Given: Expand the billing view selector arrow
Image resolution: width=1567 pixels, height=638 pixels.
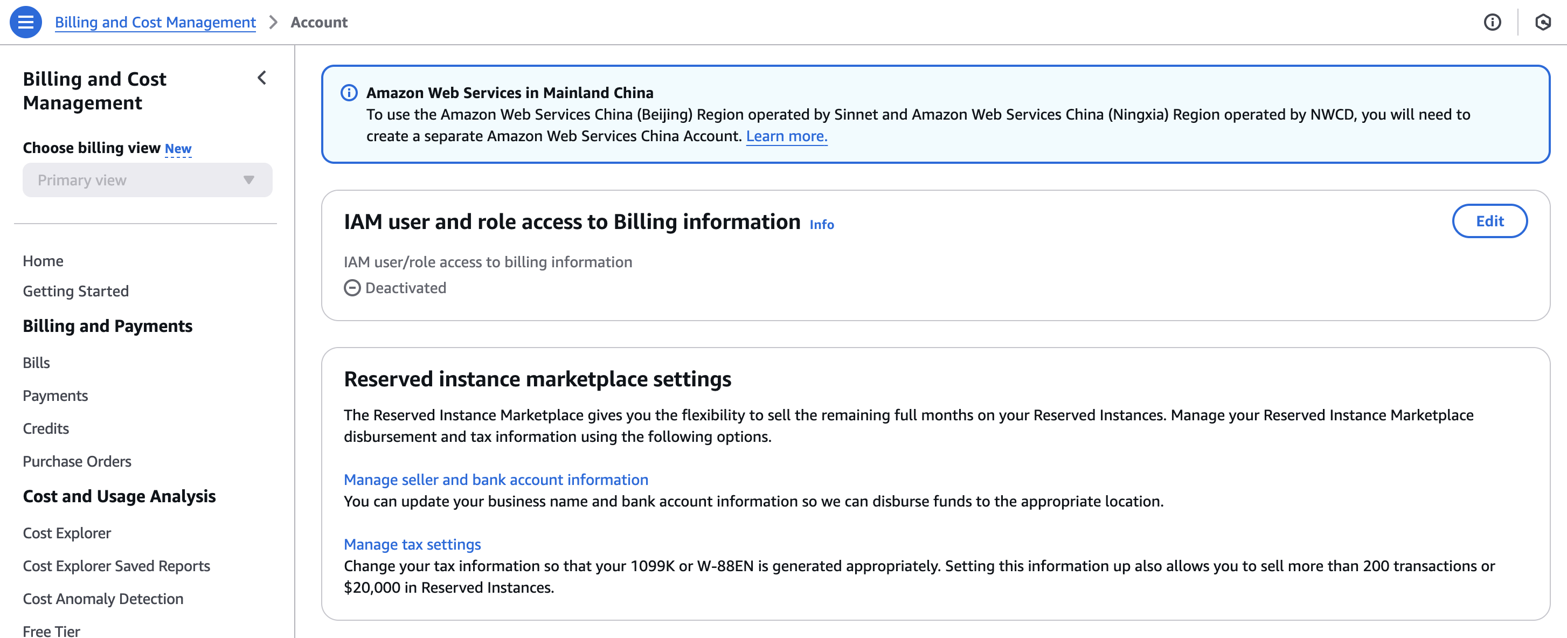Looking at the screenshot, I should 248,179.
